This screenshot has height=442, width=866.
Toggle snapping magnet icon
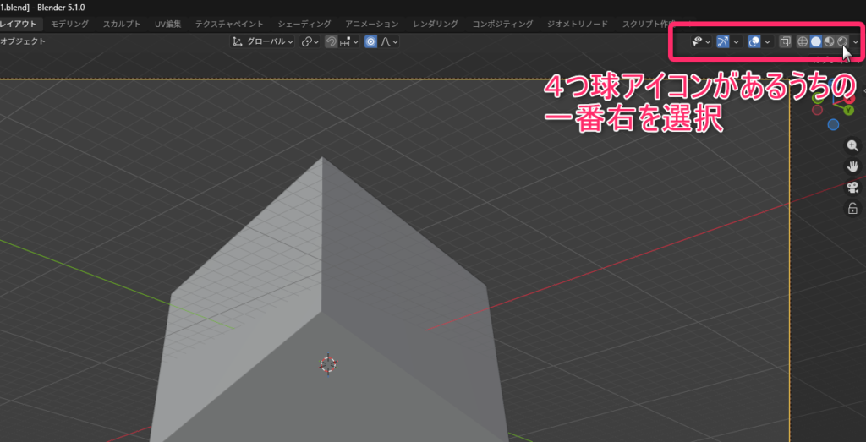(x=331, y=41)
